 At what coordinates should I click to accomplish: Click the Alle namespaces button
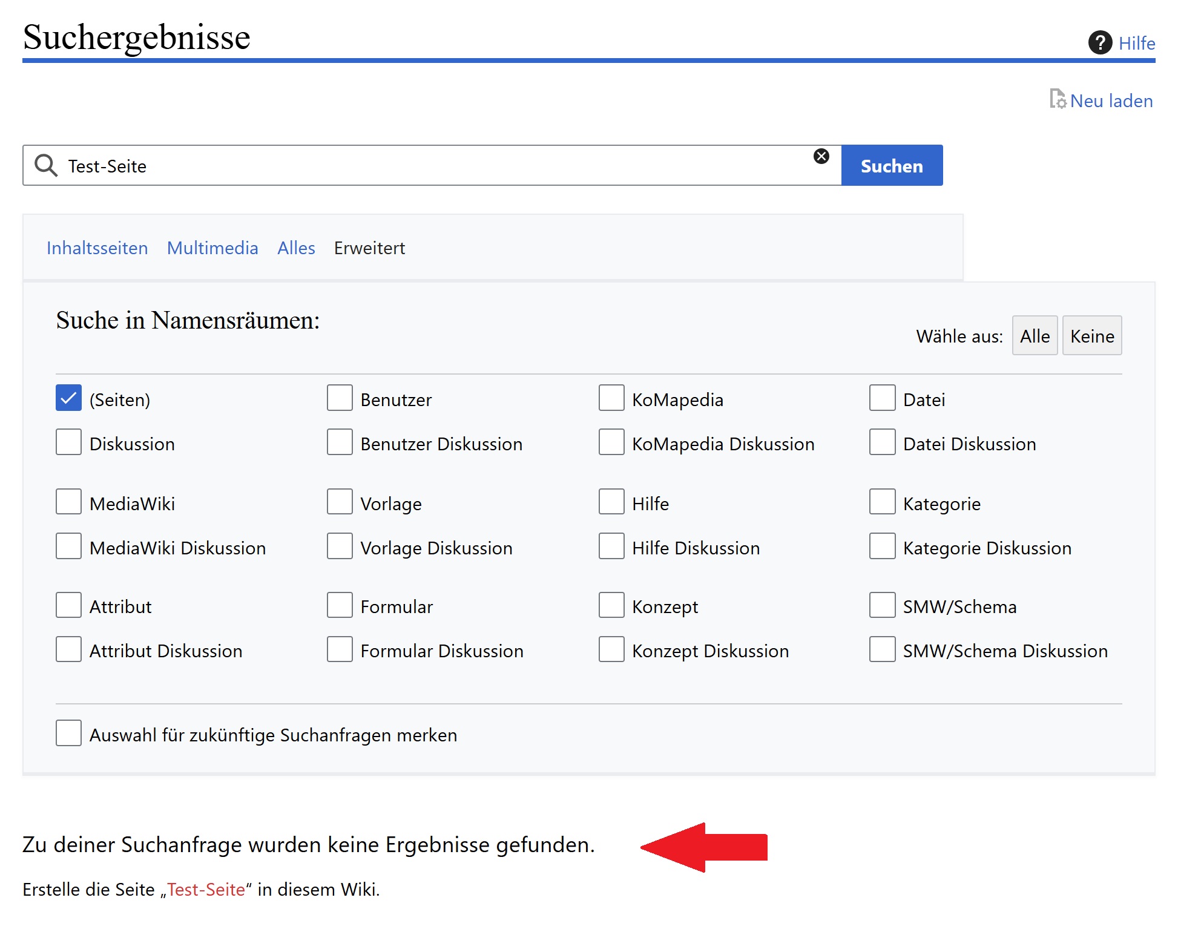(x=1035, y=336)
